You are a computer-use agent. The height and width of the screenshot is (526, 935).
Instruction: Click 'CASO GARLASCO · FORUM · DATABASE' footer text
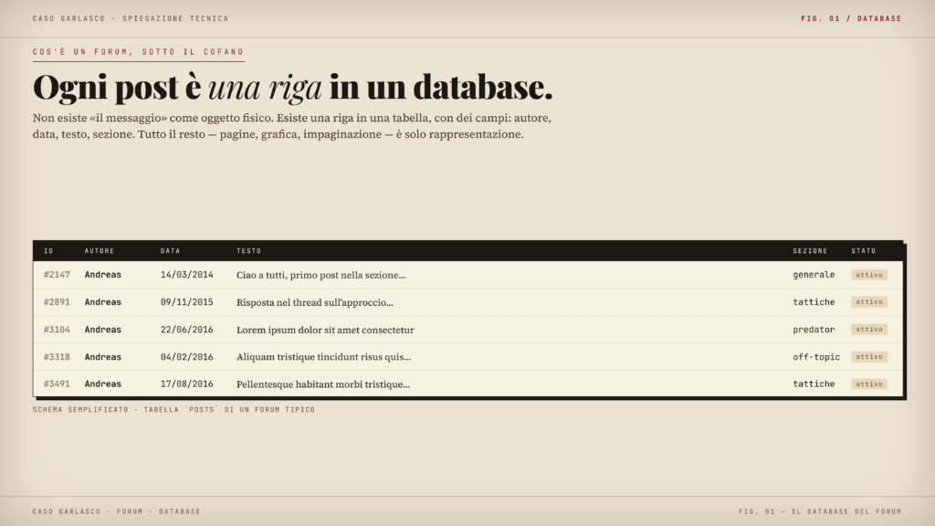(116, 511)
